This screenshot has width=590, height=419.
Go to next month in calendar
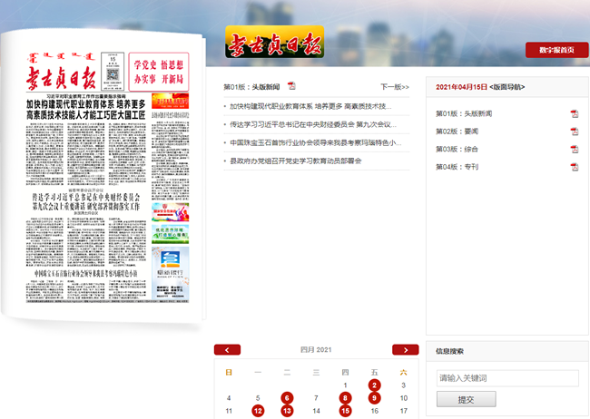tap(405, 349)
